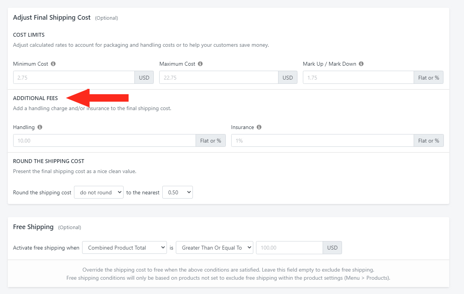
Task: Click 'Adjust calculated rates' description text
Action: point(141,45)
